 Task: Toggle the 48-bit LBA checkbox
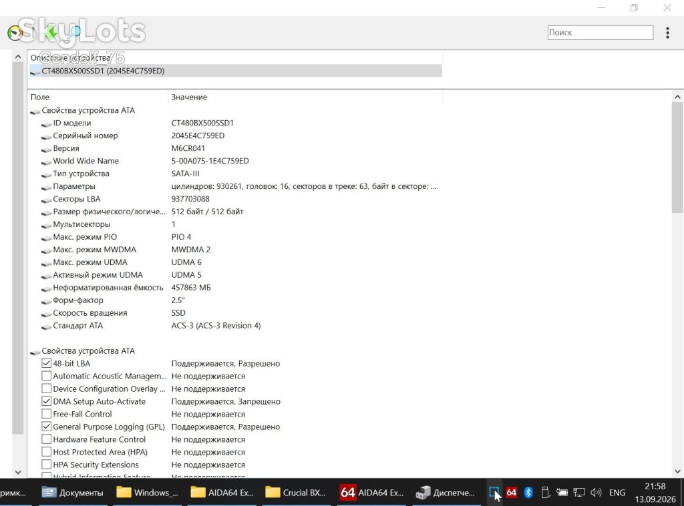pos(46,363)
